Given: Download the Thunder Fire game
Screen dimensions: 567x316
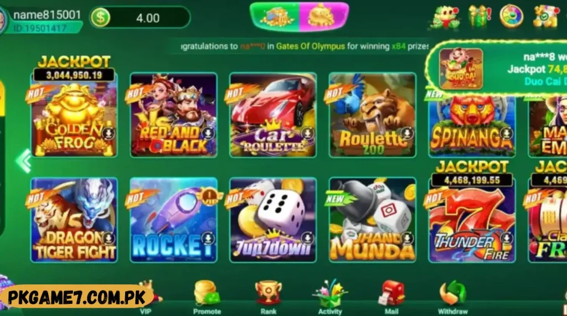Looking at the screenshot, I should pos(507,238).
